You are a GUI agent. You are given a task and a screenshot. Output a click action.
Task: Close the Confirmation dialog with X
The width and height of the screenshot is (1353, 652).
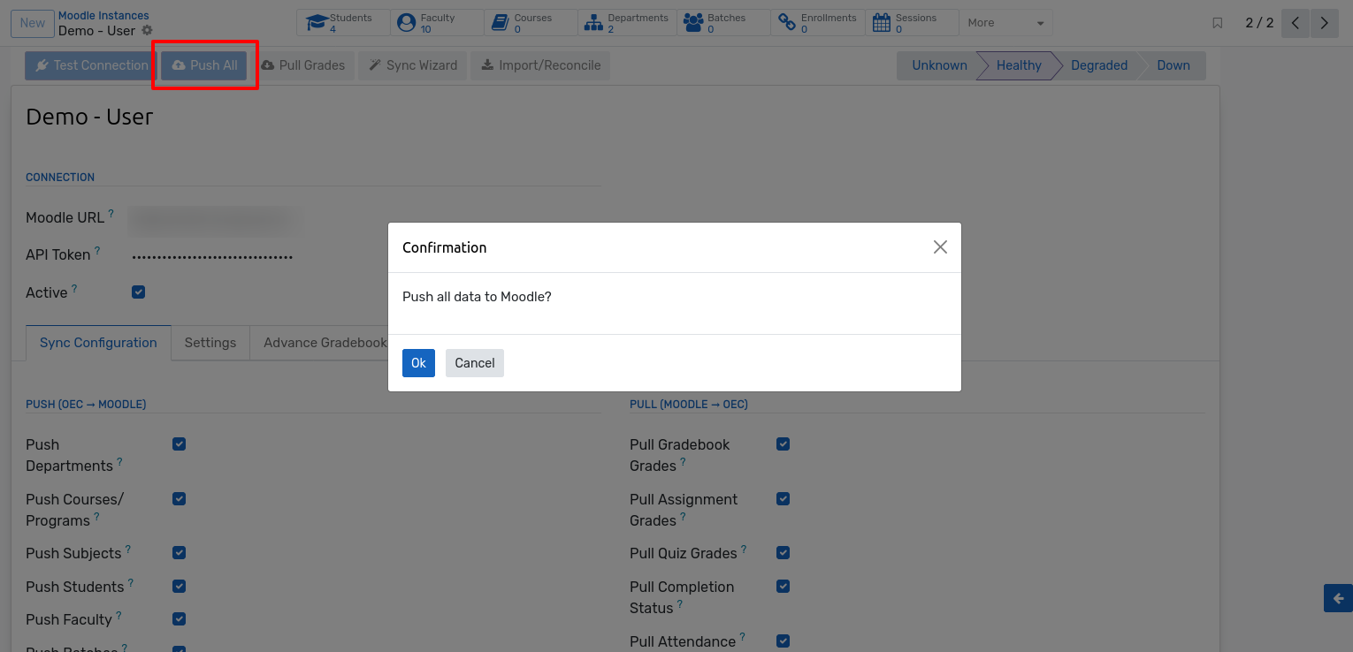940,247
